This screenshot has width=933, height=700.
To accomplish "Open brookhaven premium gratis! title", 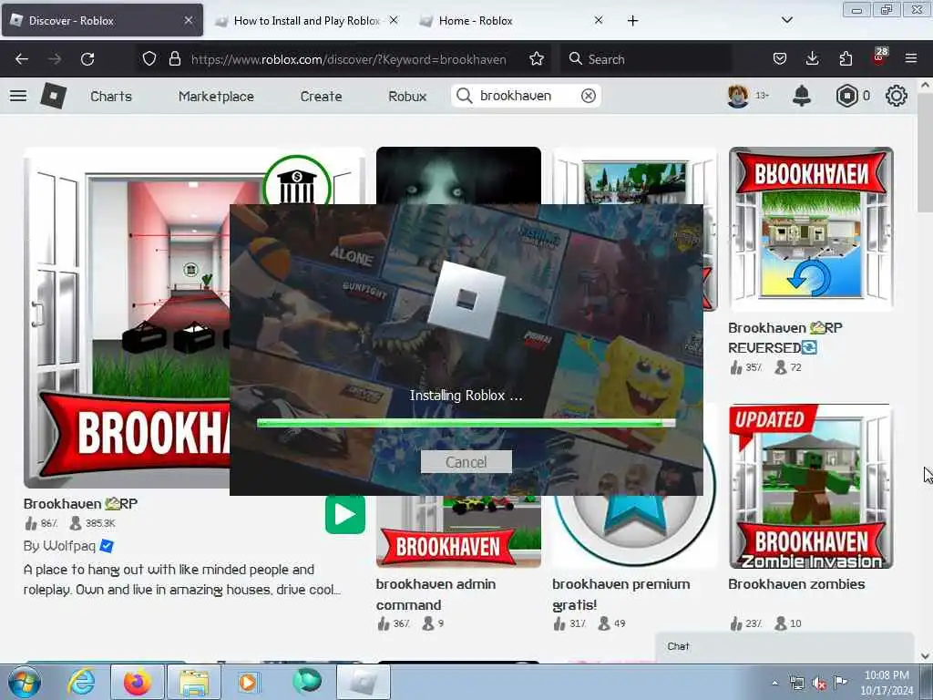I will [620, 594].
